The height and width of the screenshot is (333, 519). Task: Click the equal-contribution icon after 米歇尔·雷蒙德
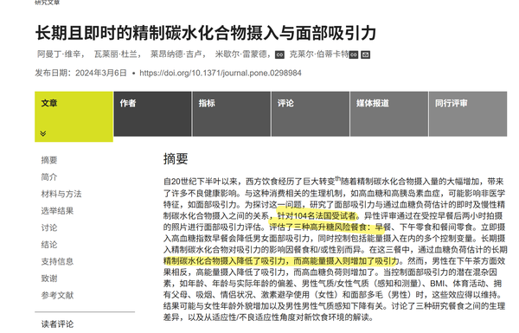tap(279, 54)
